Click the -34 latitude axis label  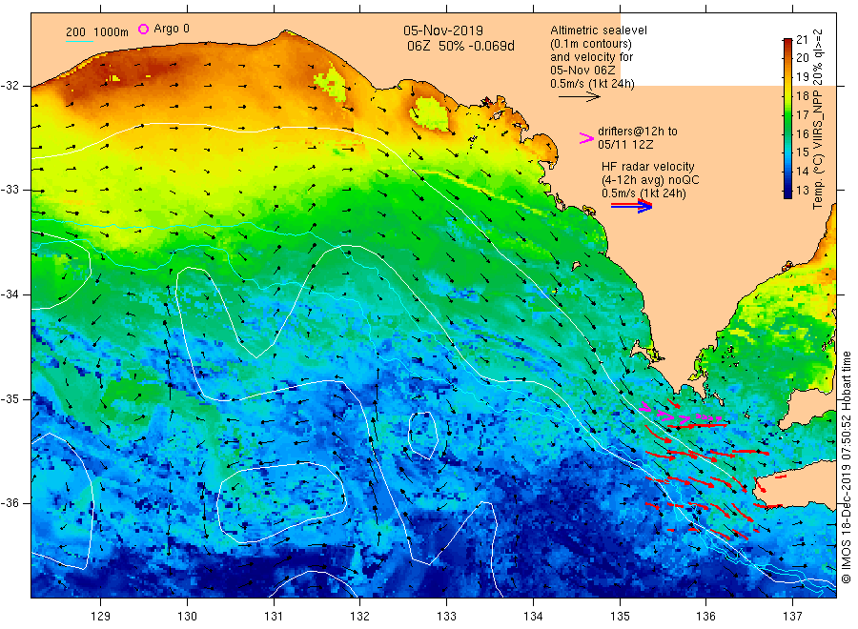pyautogui.click(x=10, y=294)
